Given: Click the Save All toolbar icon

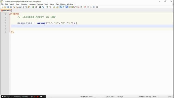Looking at the screenshot, I should [x=11, y=7].
